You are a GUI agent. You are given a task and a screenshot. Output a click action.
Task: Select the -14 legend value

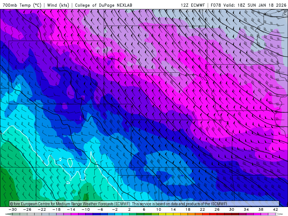click(x=71, y=210)
